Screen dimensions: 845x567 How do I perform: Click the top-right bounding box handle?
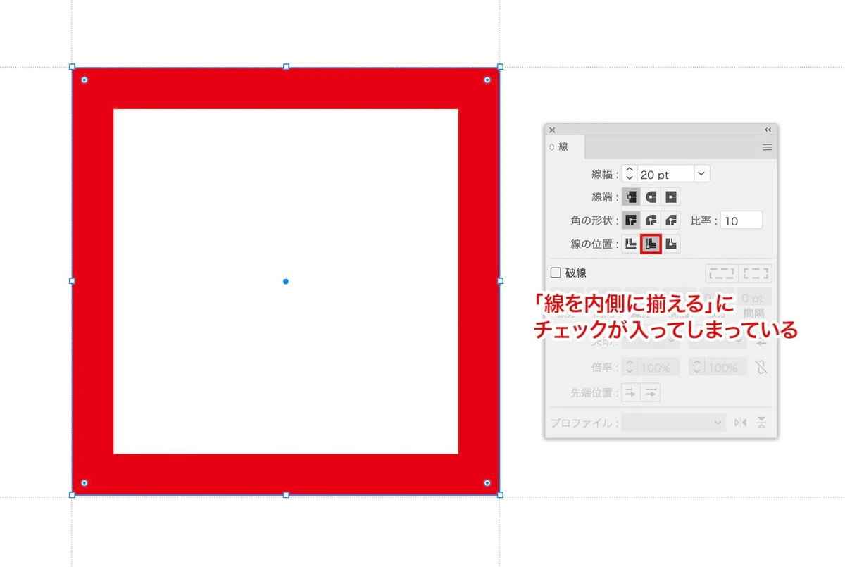[x=500, y=67]
